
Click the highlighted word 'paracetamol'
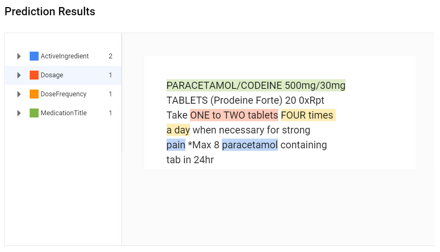point(250,145)
